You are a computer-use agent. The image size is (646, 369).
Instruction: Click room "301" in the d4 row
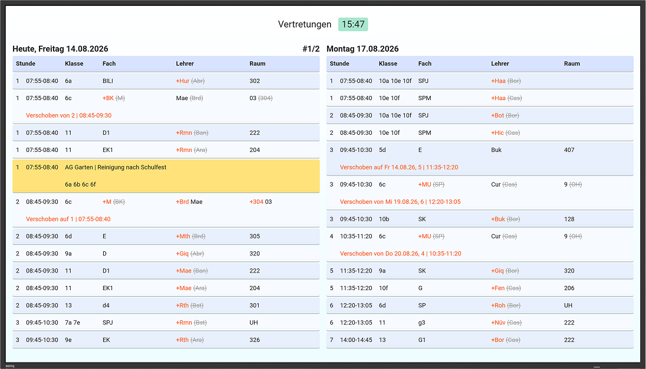pyautogui.click(x=255, y=305)
